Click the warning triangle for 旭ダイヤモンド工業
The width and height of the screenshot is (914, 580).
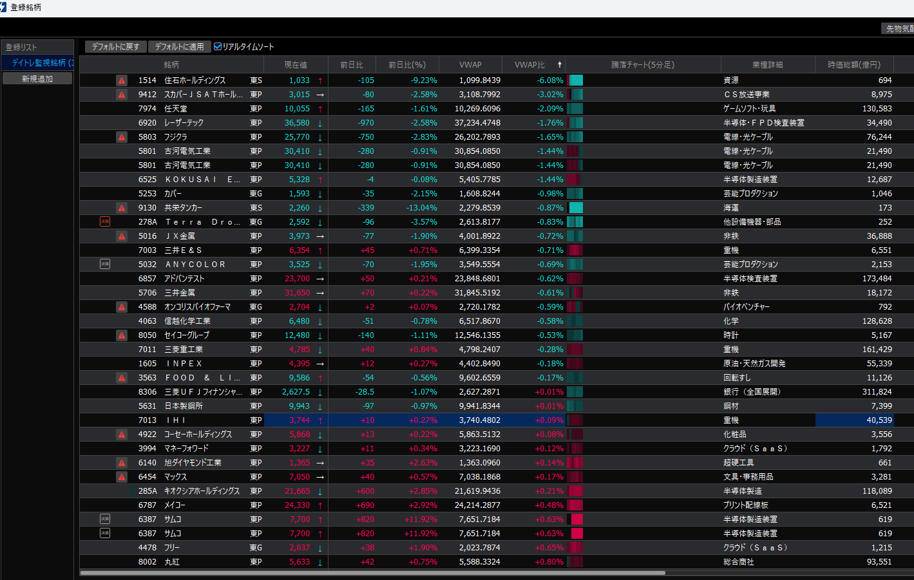point(121,463)
